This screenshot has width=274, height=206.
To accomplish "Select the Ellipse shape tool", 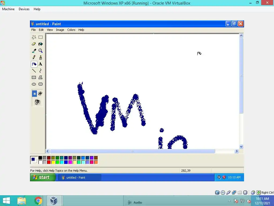I will (x=34, y=84).
